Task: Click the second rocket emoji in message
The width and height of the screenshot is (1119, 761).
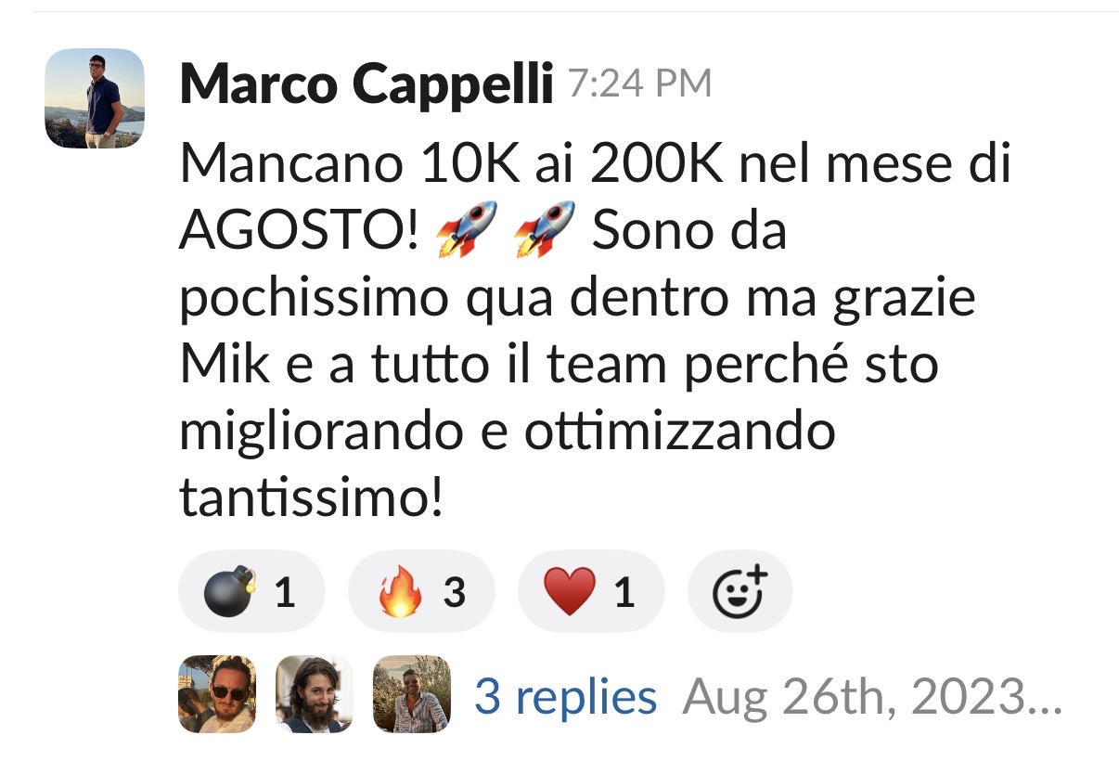Action: 546,232
